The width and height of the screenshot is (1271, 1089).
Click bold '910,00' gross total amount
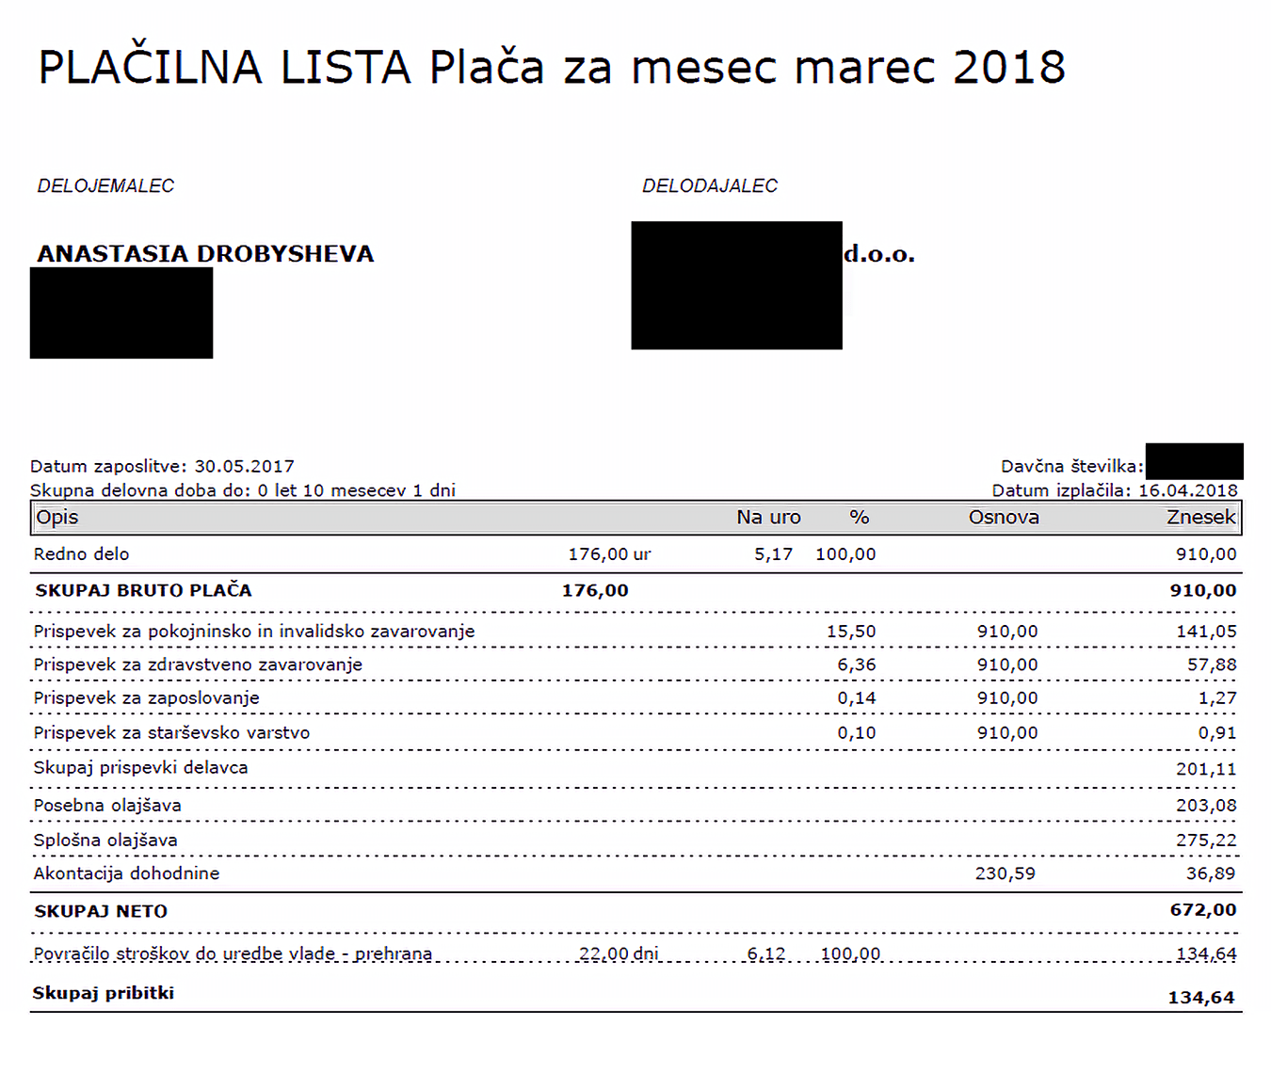point(1203,590)
